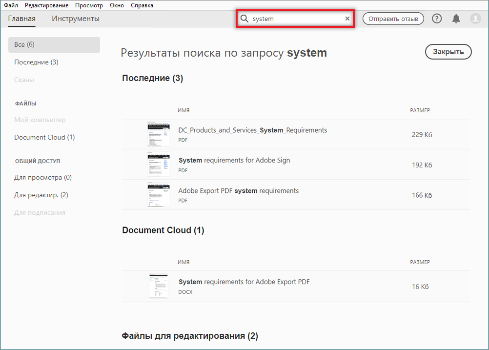Select Document Cloud (1) in sidebar
The width and height of the screenshot is (489, 350).
coord(44,137)
